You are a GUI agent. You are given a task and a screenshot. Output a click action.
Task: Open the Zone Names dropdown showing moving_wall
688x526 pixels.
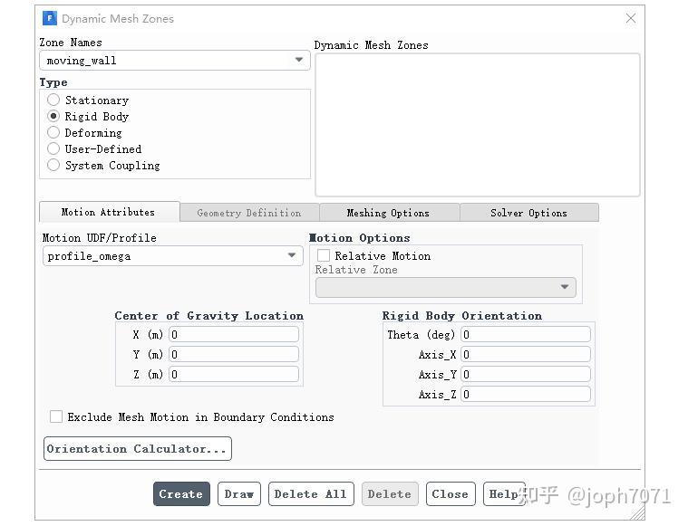click(175, 60)
